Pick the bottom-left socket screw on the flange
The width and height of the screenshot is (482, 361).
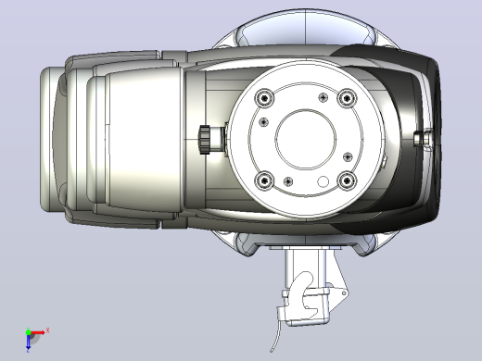(x=264, y=180)
